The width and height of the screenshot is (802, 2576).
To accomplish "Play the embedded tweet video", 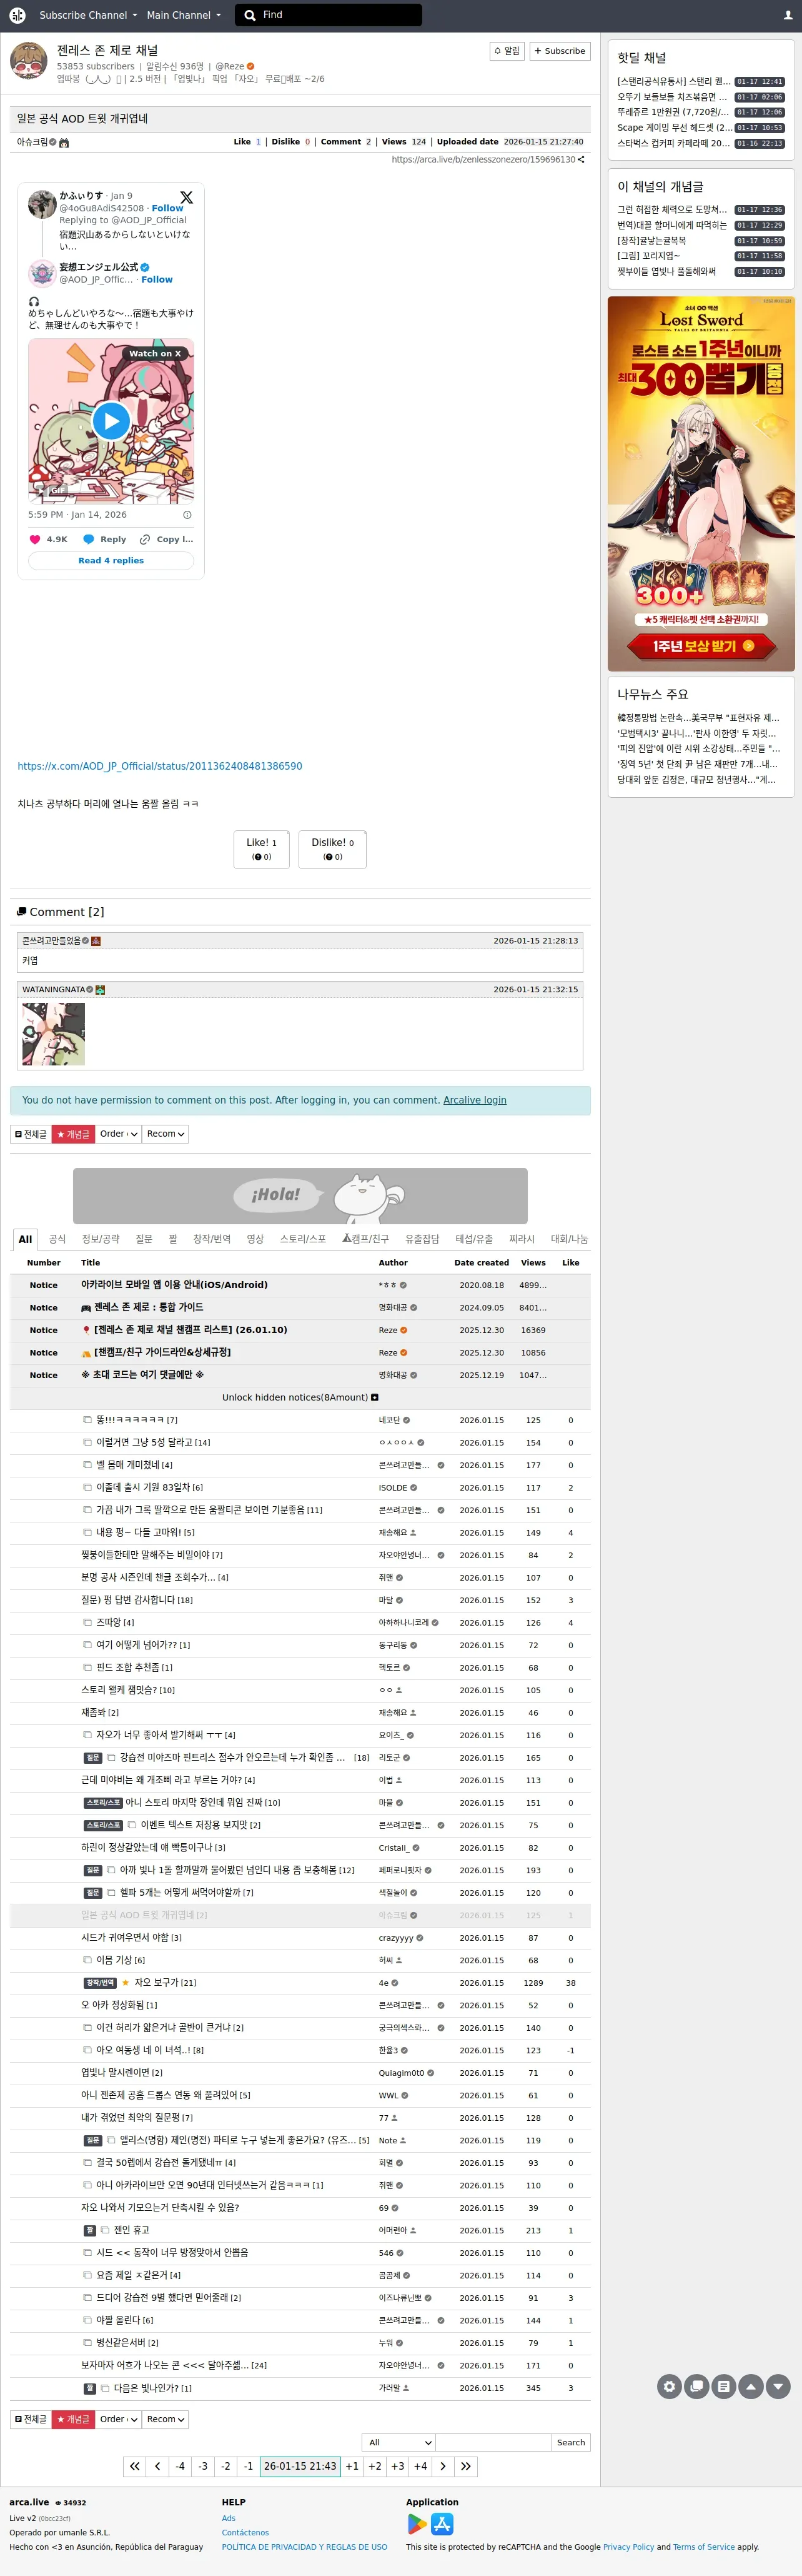I will click(x=111, y=420).
